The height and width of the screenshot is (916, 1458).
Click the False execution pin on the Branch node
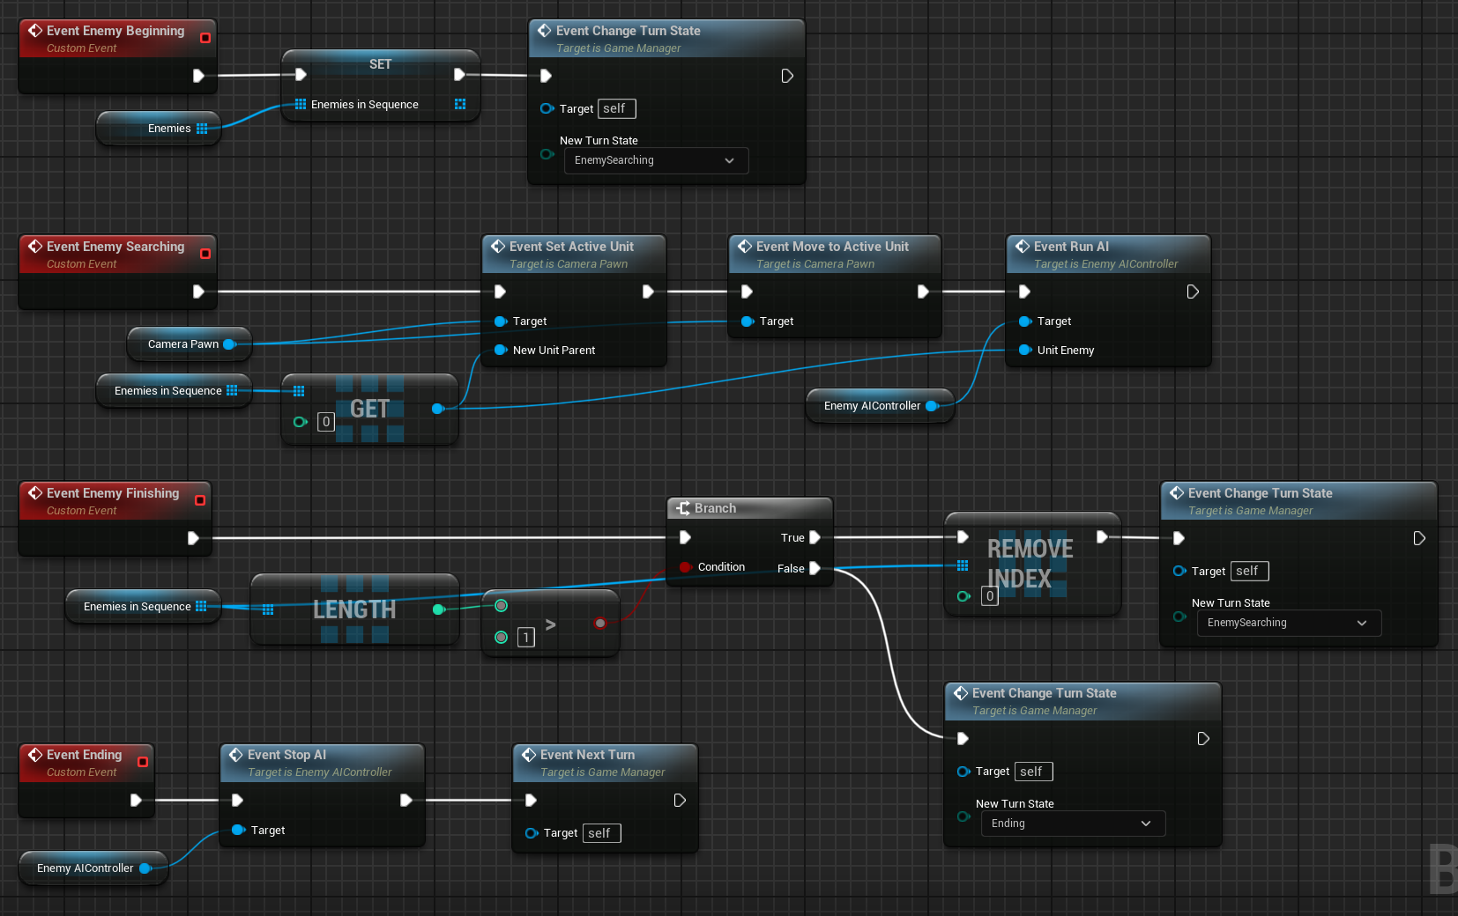pyautogui.click(x=815, y=568)
